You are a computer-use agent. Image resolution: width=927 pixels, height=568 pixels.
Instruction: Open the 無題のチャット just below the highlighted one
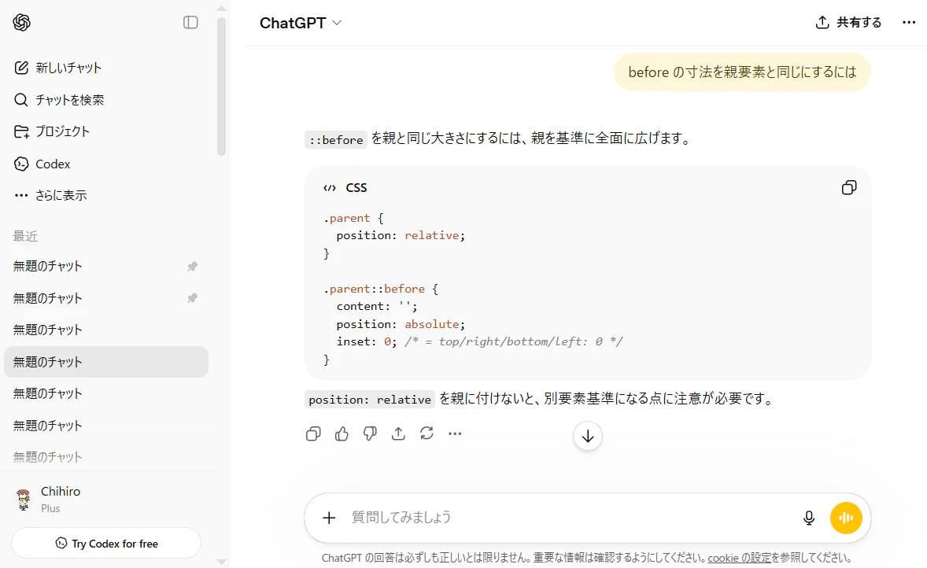[x=106, y=393]
